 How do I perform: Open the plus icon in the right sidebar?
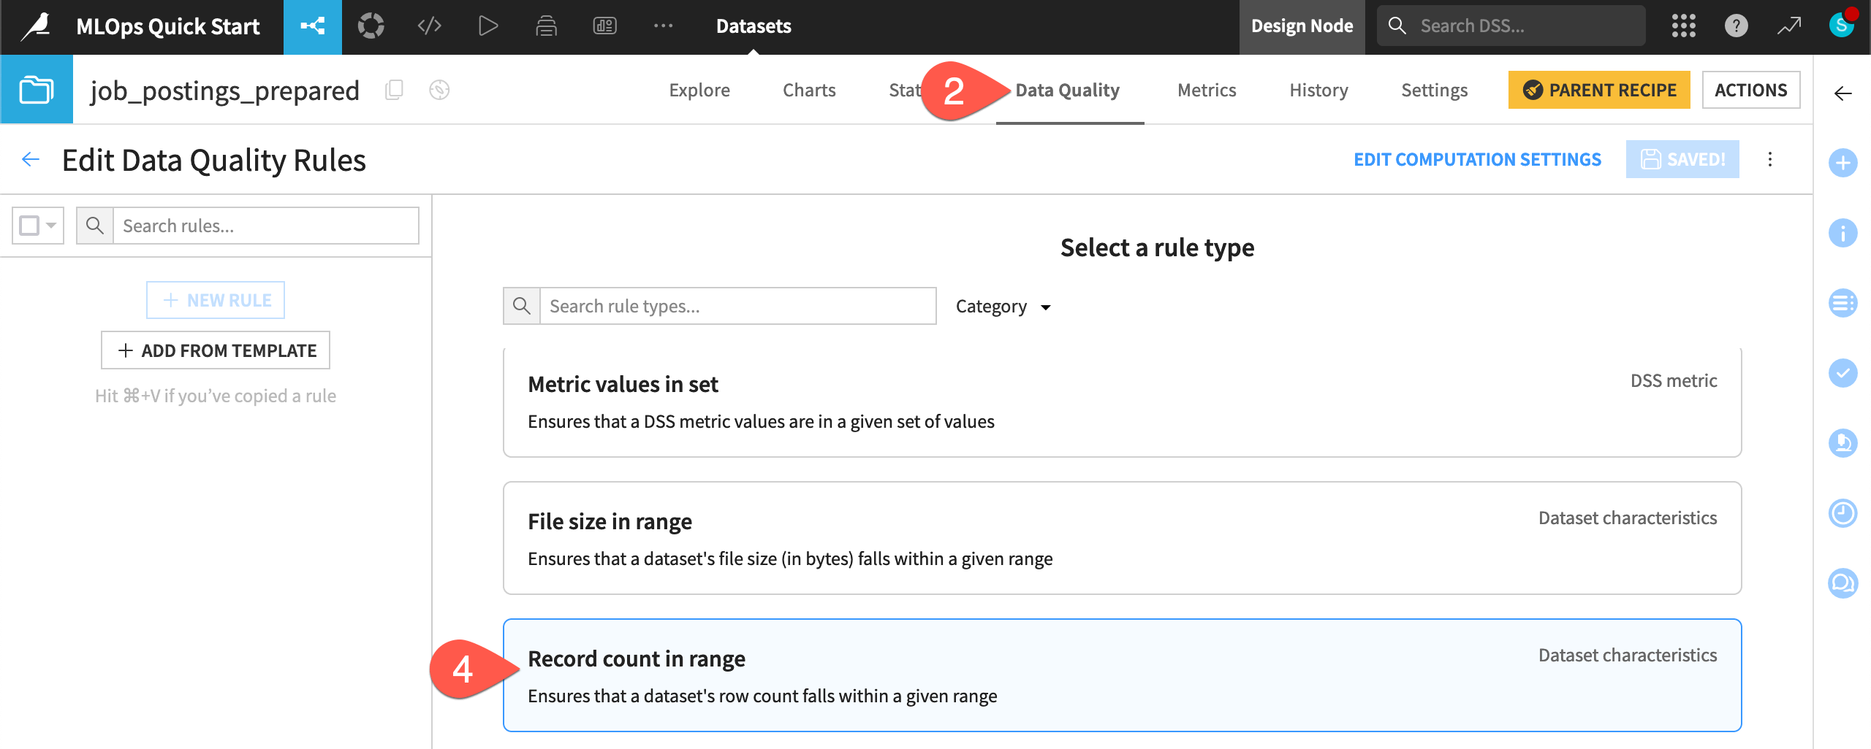click(x=1843, y=164)
